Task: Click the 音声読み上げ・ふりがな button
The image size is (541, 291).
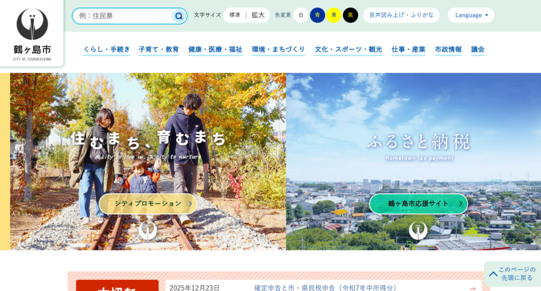Action: click(401, 15)
